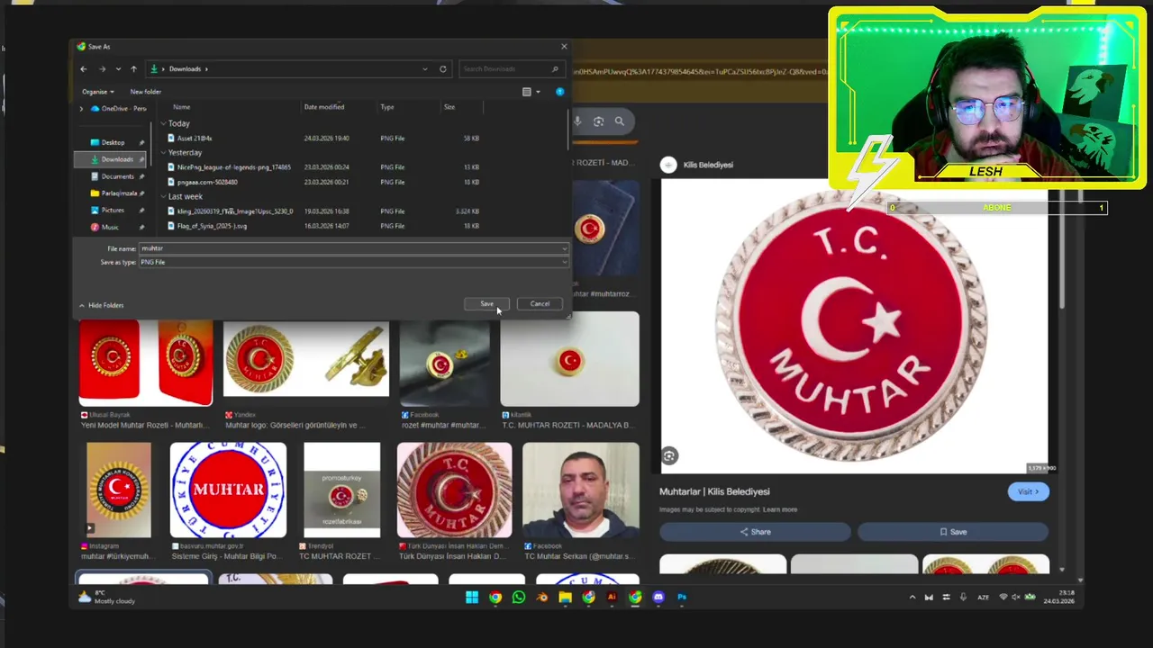Open view options dropdown arrow
Screen dimensions: 1153x648
[x=538, y=92]
